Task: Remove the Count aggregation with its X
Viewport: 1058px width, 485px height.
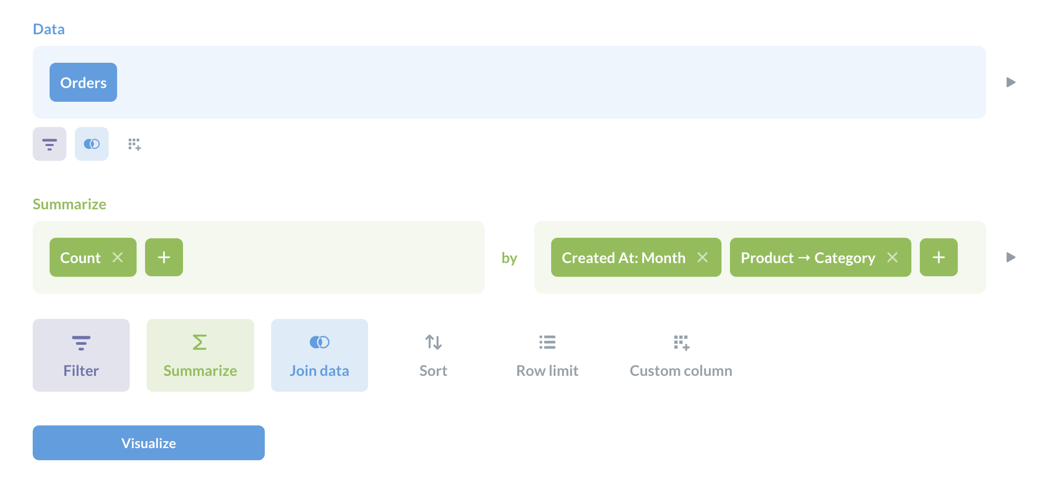Action: 118,257
